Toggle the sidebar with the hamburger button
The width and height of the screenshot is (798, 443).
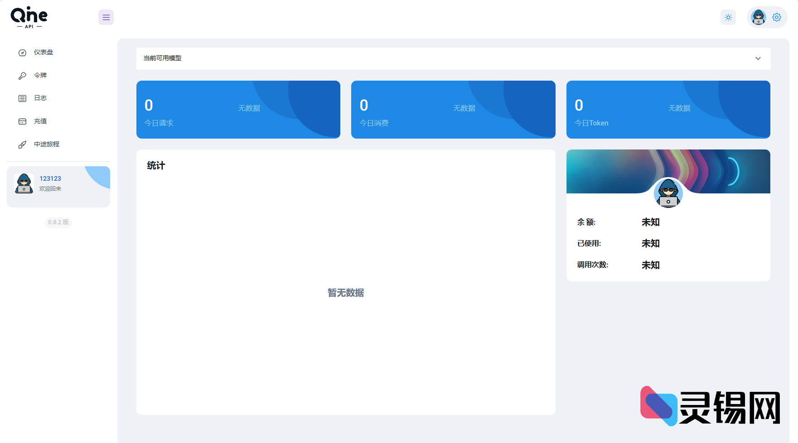[x=106, y=17]
